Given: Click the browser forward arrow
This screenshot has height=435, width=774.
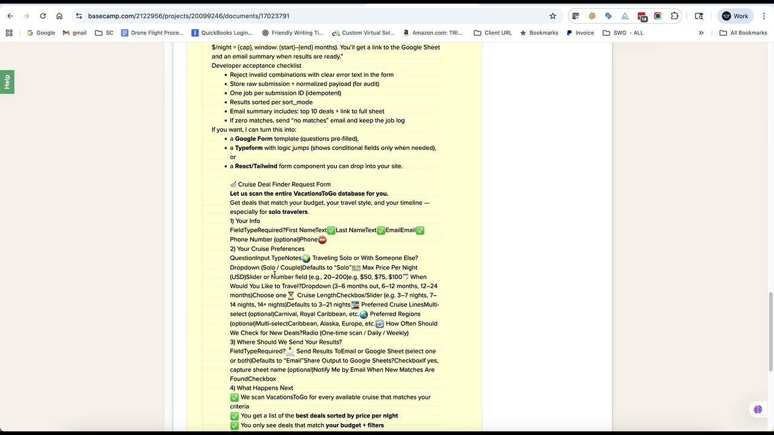Looking at the screenshot, I should [x=27, y=16].
